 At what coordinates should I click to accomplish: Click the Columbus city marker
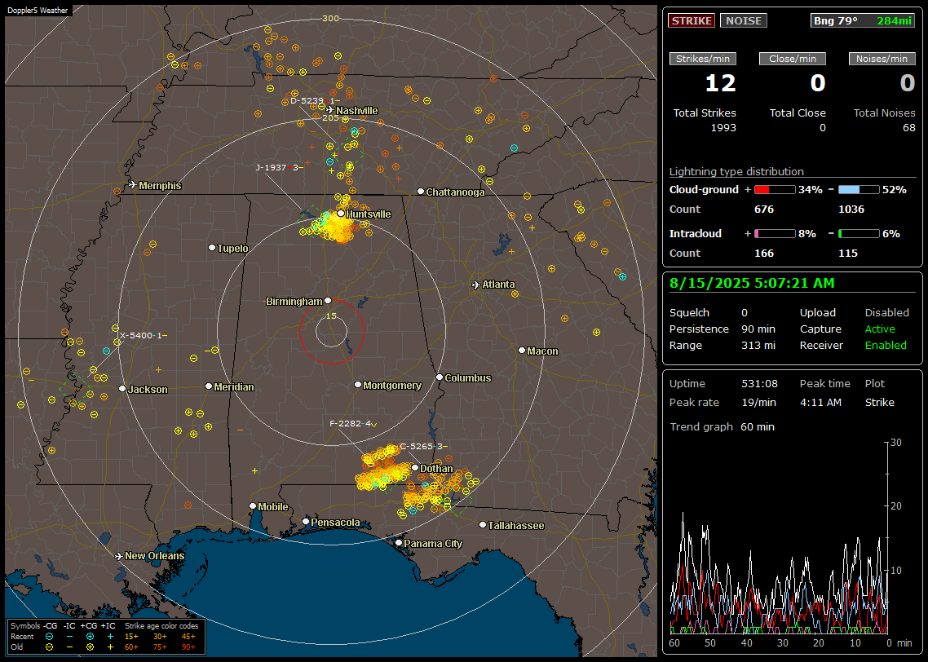[440, 377]
